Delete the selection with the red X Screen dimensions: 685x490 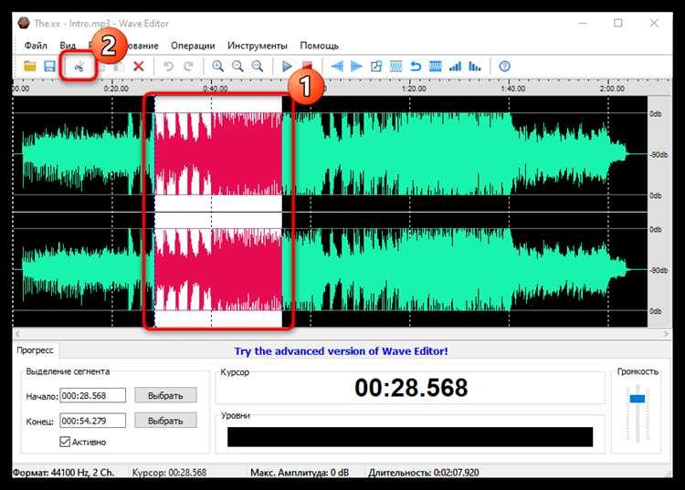[139, 67]
